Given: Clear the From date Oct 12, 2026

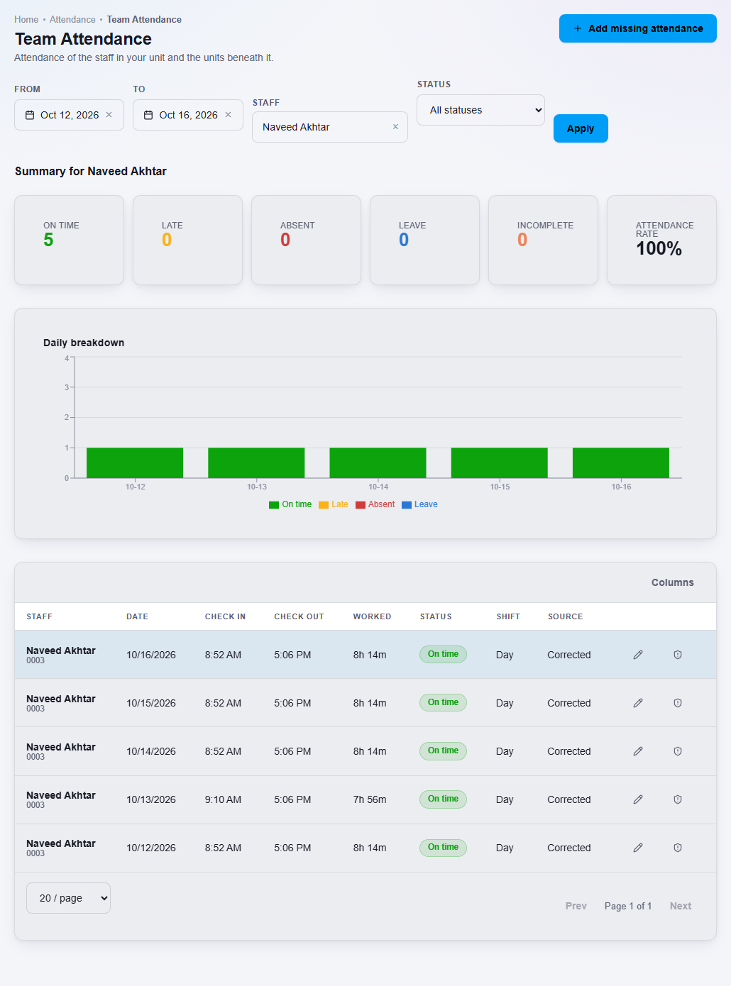Looking at the screenshot, I should pos(109,115).
